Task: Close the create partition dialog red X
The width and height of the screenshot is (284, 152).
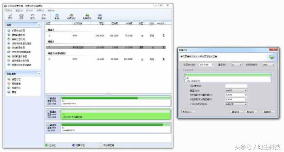Action: (x=273, y=50)
